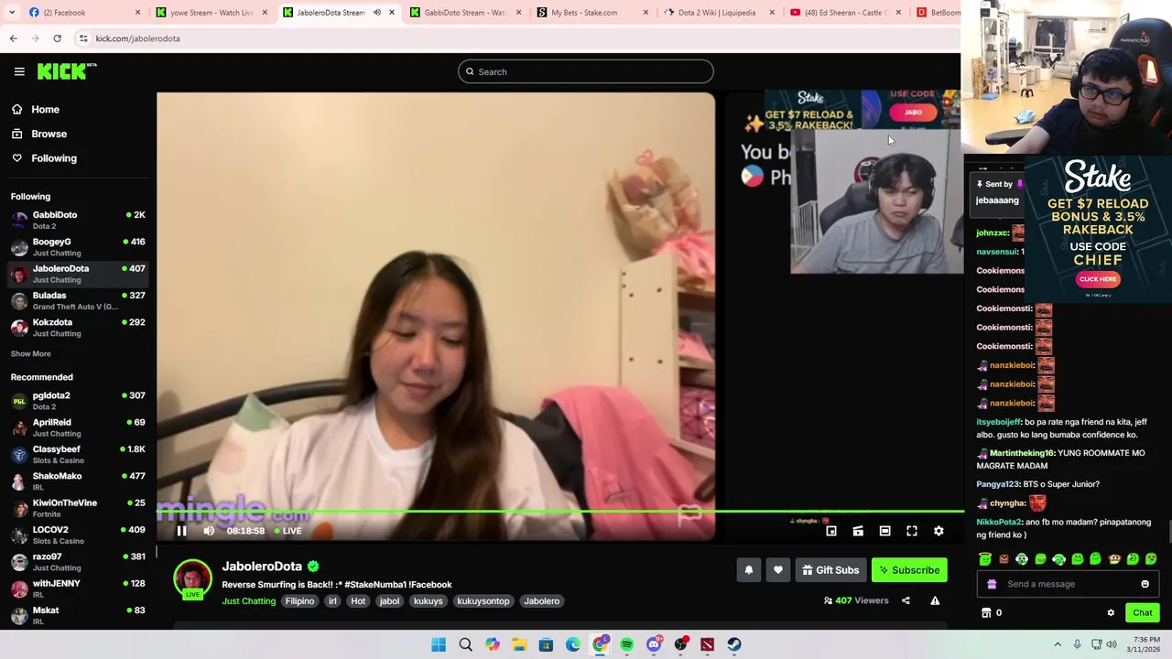Viewport: 1172px width, 659px height.
Task: Report stream with warning triangle icon
Action: coord(935,600)
